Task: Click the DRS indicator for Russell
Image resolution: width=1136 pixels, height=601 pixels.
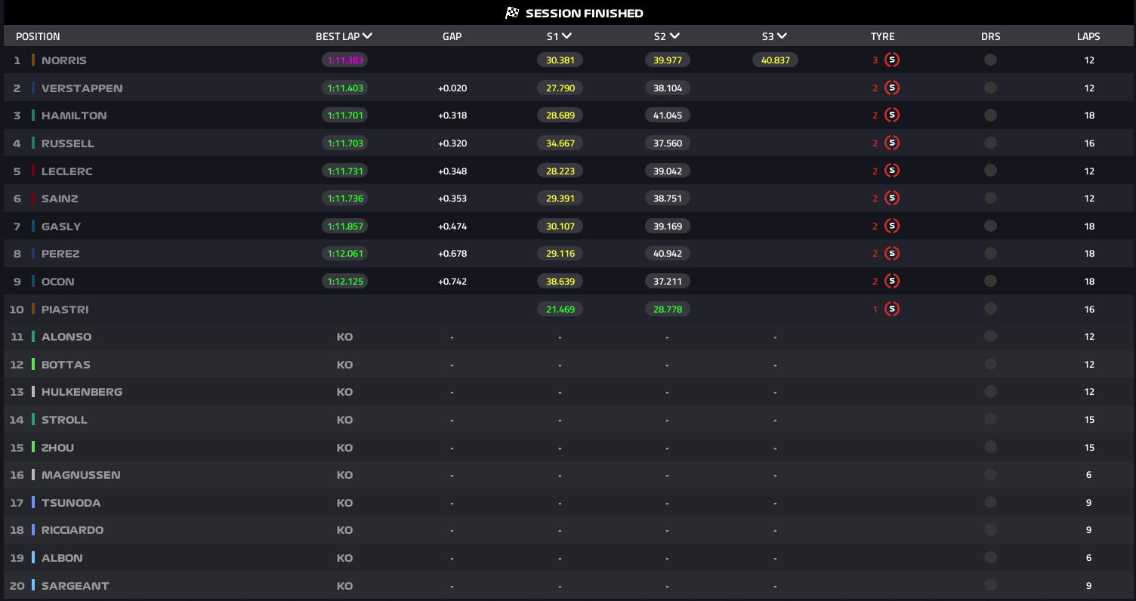Action: (x=990, y=143)
